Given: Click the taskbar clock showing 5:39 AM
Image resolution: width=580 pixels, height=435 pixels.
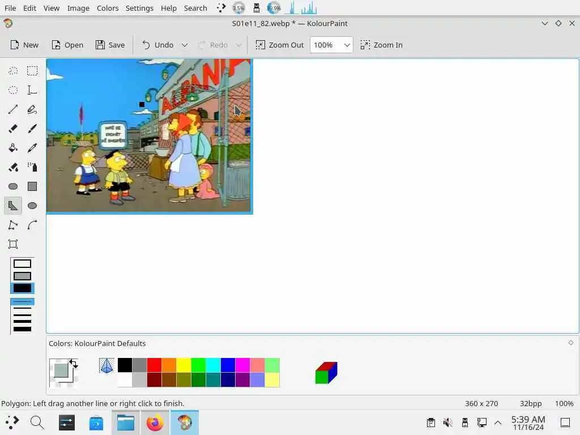Looking at the screenshot, I should [528, 423].
